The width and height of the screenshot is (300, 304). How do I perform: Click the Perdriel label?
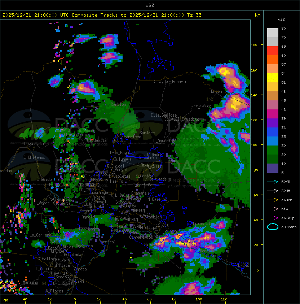pyautogui.click(x=88, y=211)
